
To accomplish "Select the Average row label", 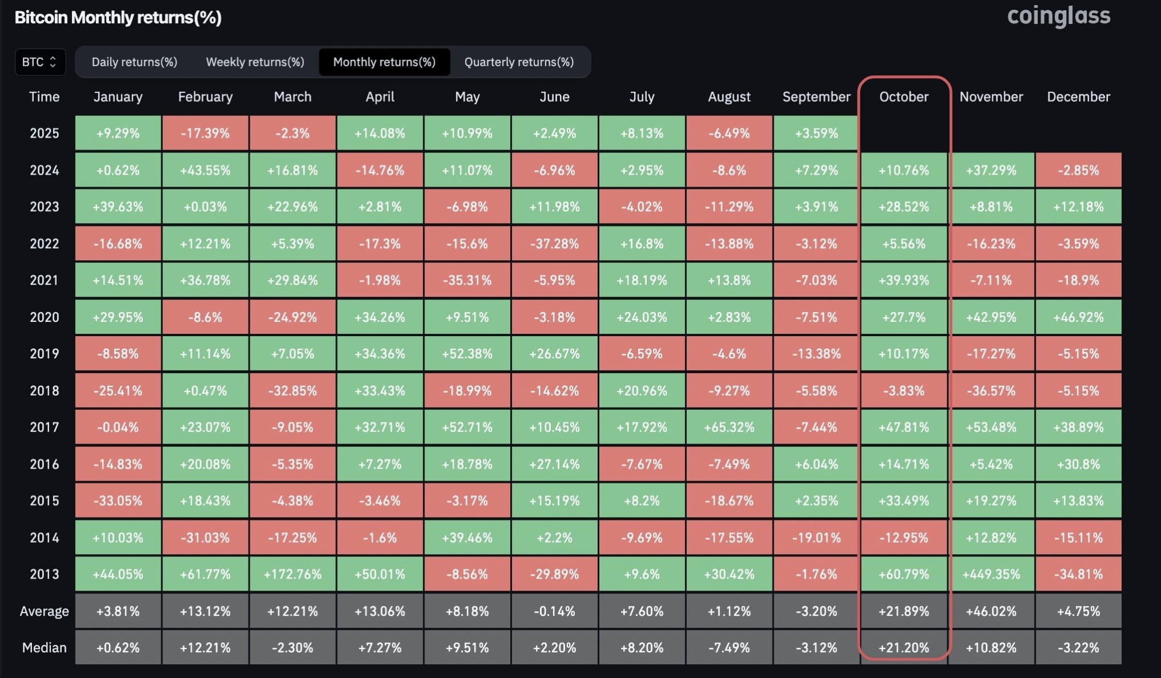I will [x=45, y=611].
